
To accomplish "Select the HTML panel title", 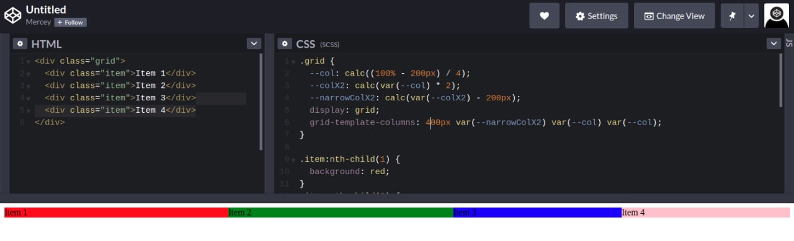I will (x=47, y=44).
